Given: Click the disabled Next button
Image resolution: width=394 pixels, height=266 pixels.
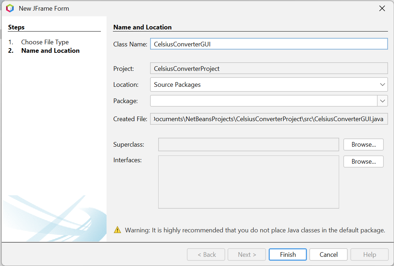Looking at the screenshot, I should 247,254.
